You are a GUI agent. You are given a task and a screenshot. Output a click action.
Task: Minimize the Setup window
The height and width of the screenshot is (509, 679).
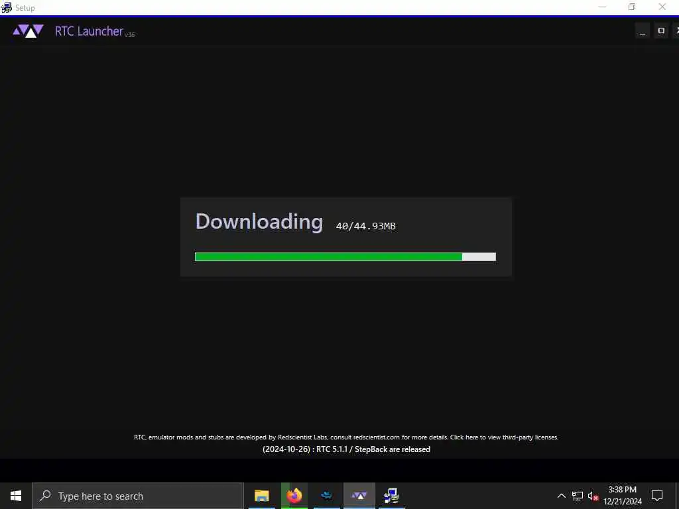pos(602,7)
